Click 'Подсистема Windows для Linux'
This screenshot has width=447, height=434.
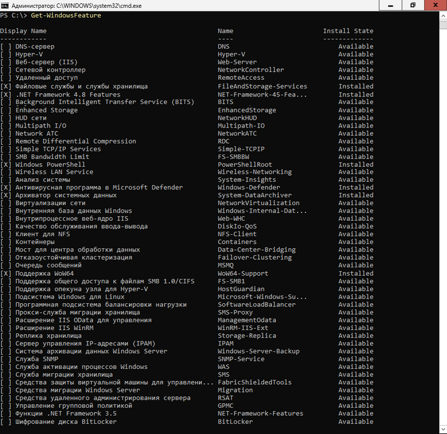pyautogui.click(x=70, y=297)
